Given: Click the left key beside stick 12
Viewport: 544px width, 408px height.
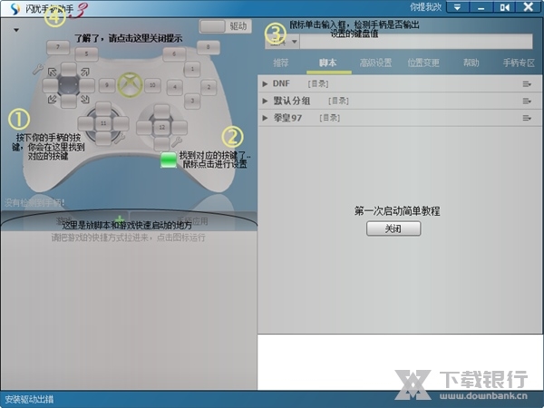Looking at the screenshot, I should [144, 128].
